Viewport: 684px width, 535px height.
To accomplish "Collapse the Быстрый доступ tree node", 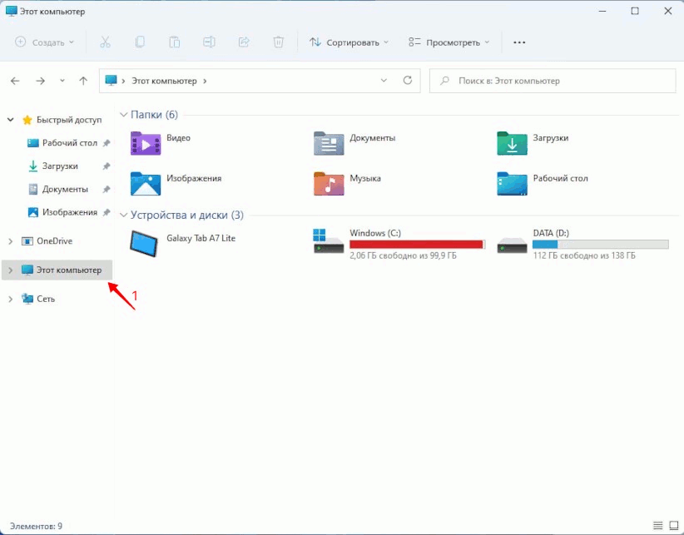I will (x=11, y=120).
